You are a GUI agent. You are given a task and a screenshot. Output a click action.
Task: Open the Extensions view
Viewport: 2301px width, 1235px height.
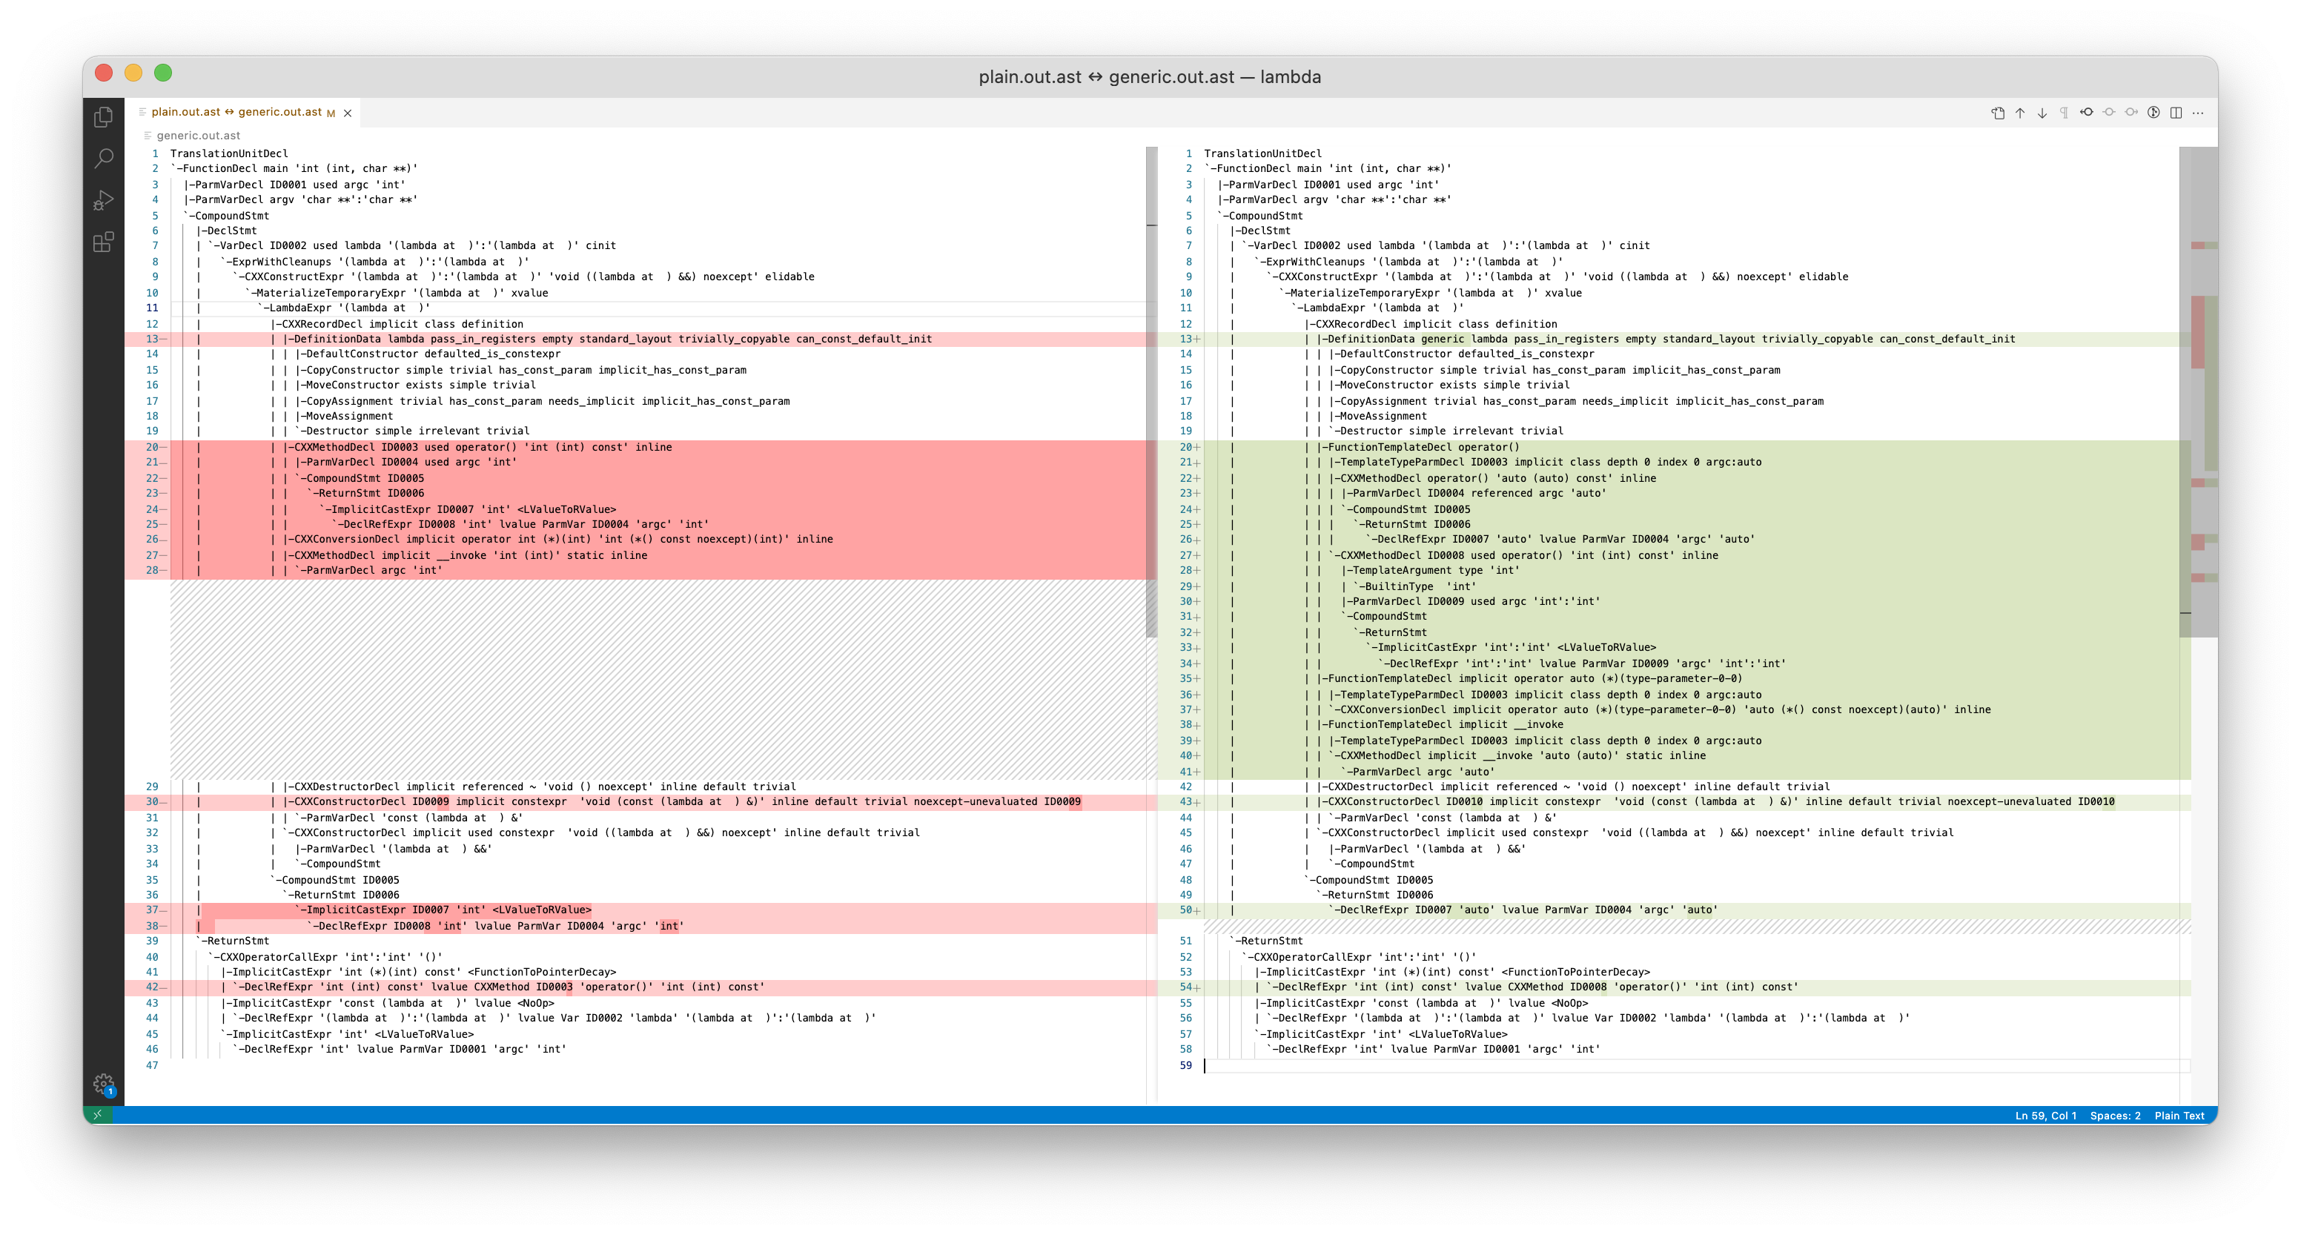[x=104, y=241]
